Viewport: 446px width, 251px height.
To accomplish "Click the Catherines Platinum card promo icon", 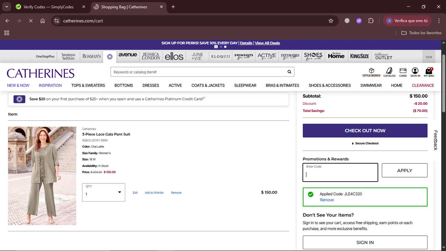I will (19, 99).
